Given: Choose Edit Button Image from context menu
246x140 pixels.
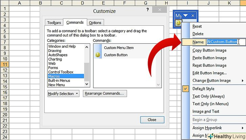Looking at the screenshot, I should click(210, 73).
